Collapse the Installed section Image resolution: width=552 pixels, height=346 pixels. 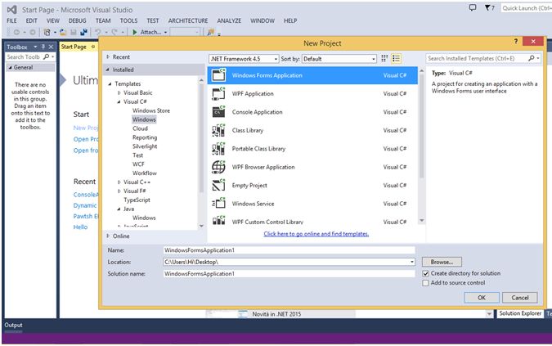108,70
